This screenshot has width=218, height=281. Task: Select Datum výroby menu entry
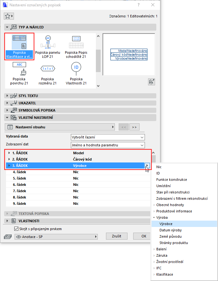pyautogui.click(x=184, y=230)
